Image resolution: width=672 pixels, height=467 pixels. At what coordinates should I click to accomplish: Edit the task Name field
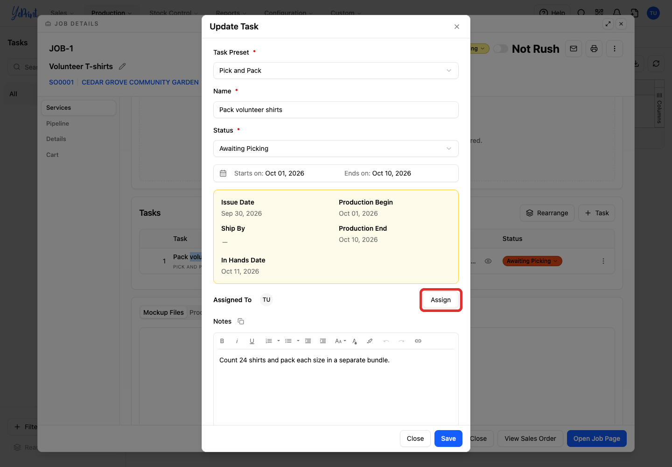pos(336,110)
